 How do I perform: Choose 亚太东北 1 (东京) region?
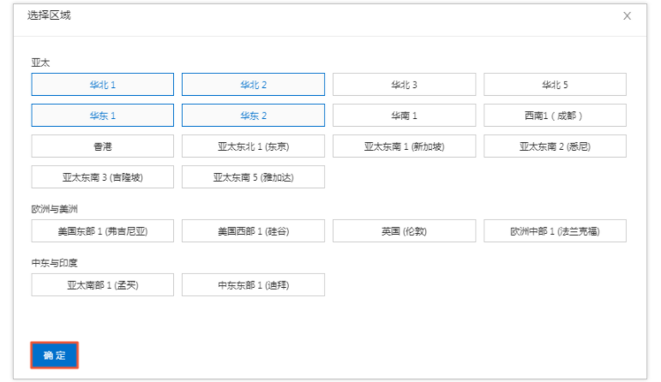[x=253, y=146]
